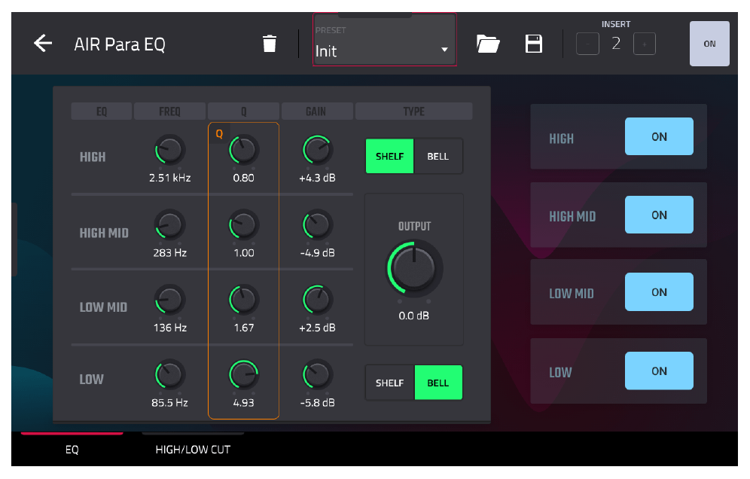
Task: Go back using the arrow icon
Action: 43,44
